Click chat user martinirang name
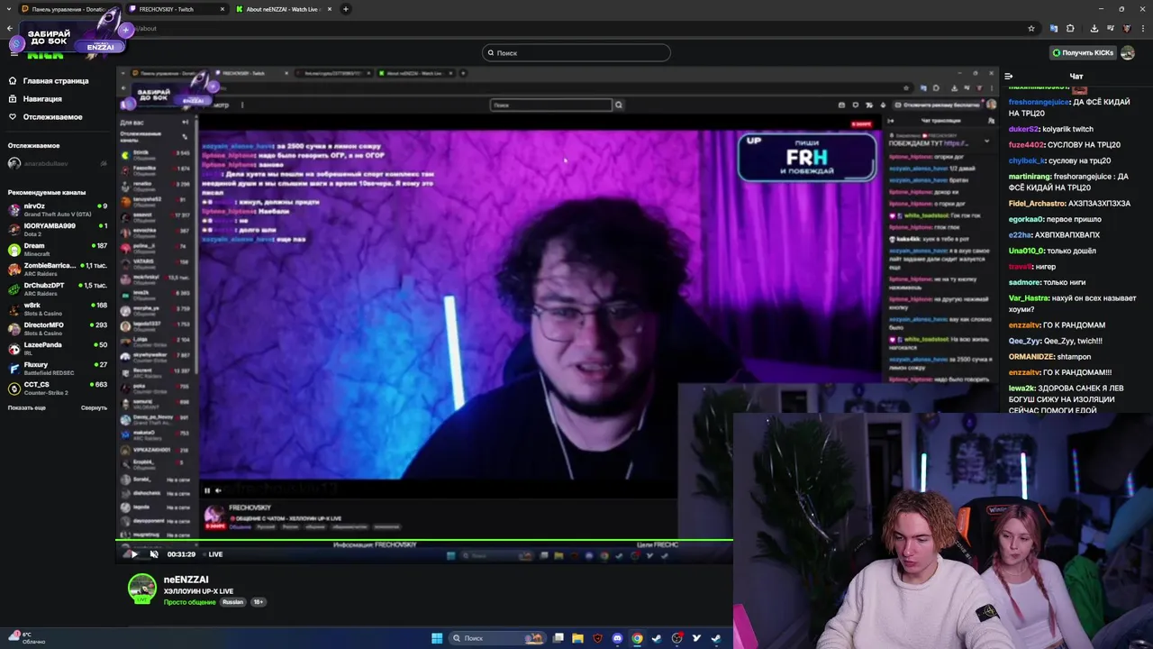 1030,177
